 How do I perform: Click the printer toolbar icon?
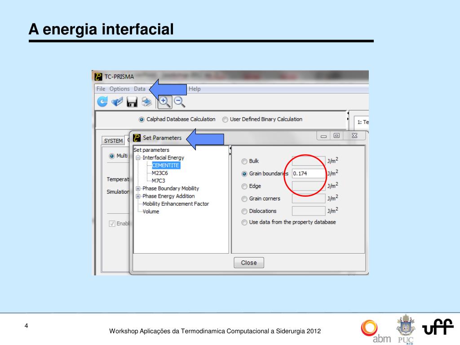point(147,102)
